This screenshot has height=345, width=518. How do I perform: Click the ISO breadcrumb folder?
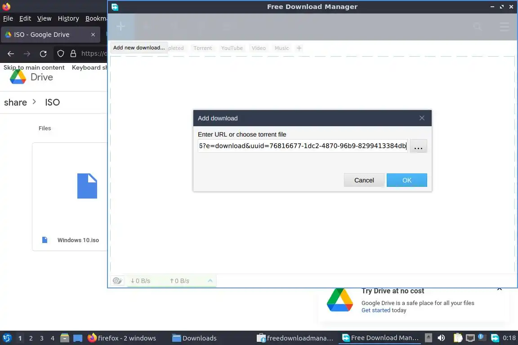click(53, 102)
